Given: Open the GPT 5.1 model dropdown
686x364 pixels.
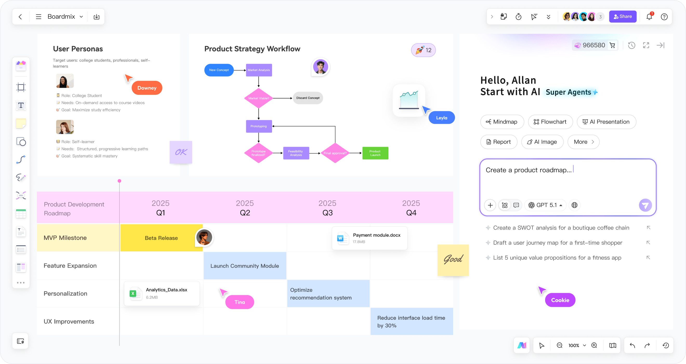Looking at the screenshot, I should coord(545,205).
